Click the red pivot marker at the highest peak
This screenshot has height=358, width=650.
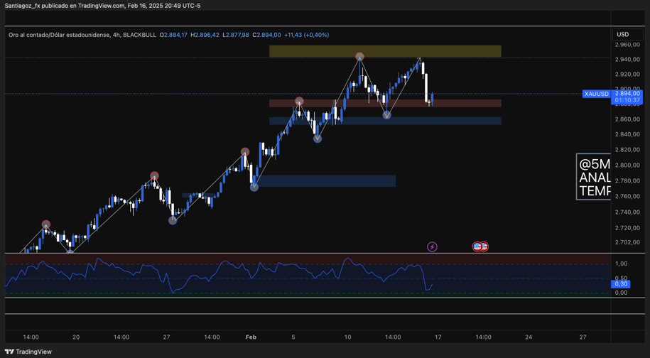click(x=359, y=56)
